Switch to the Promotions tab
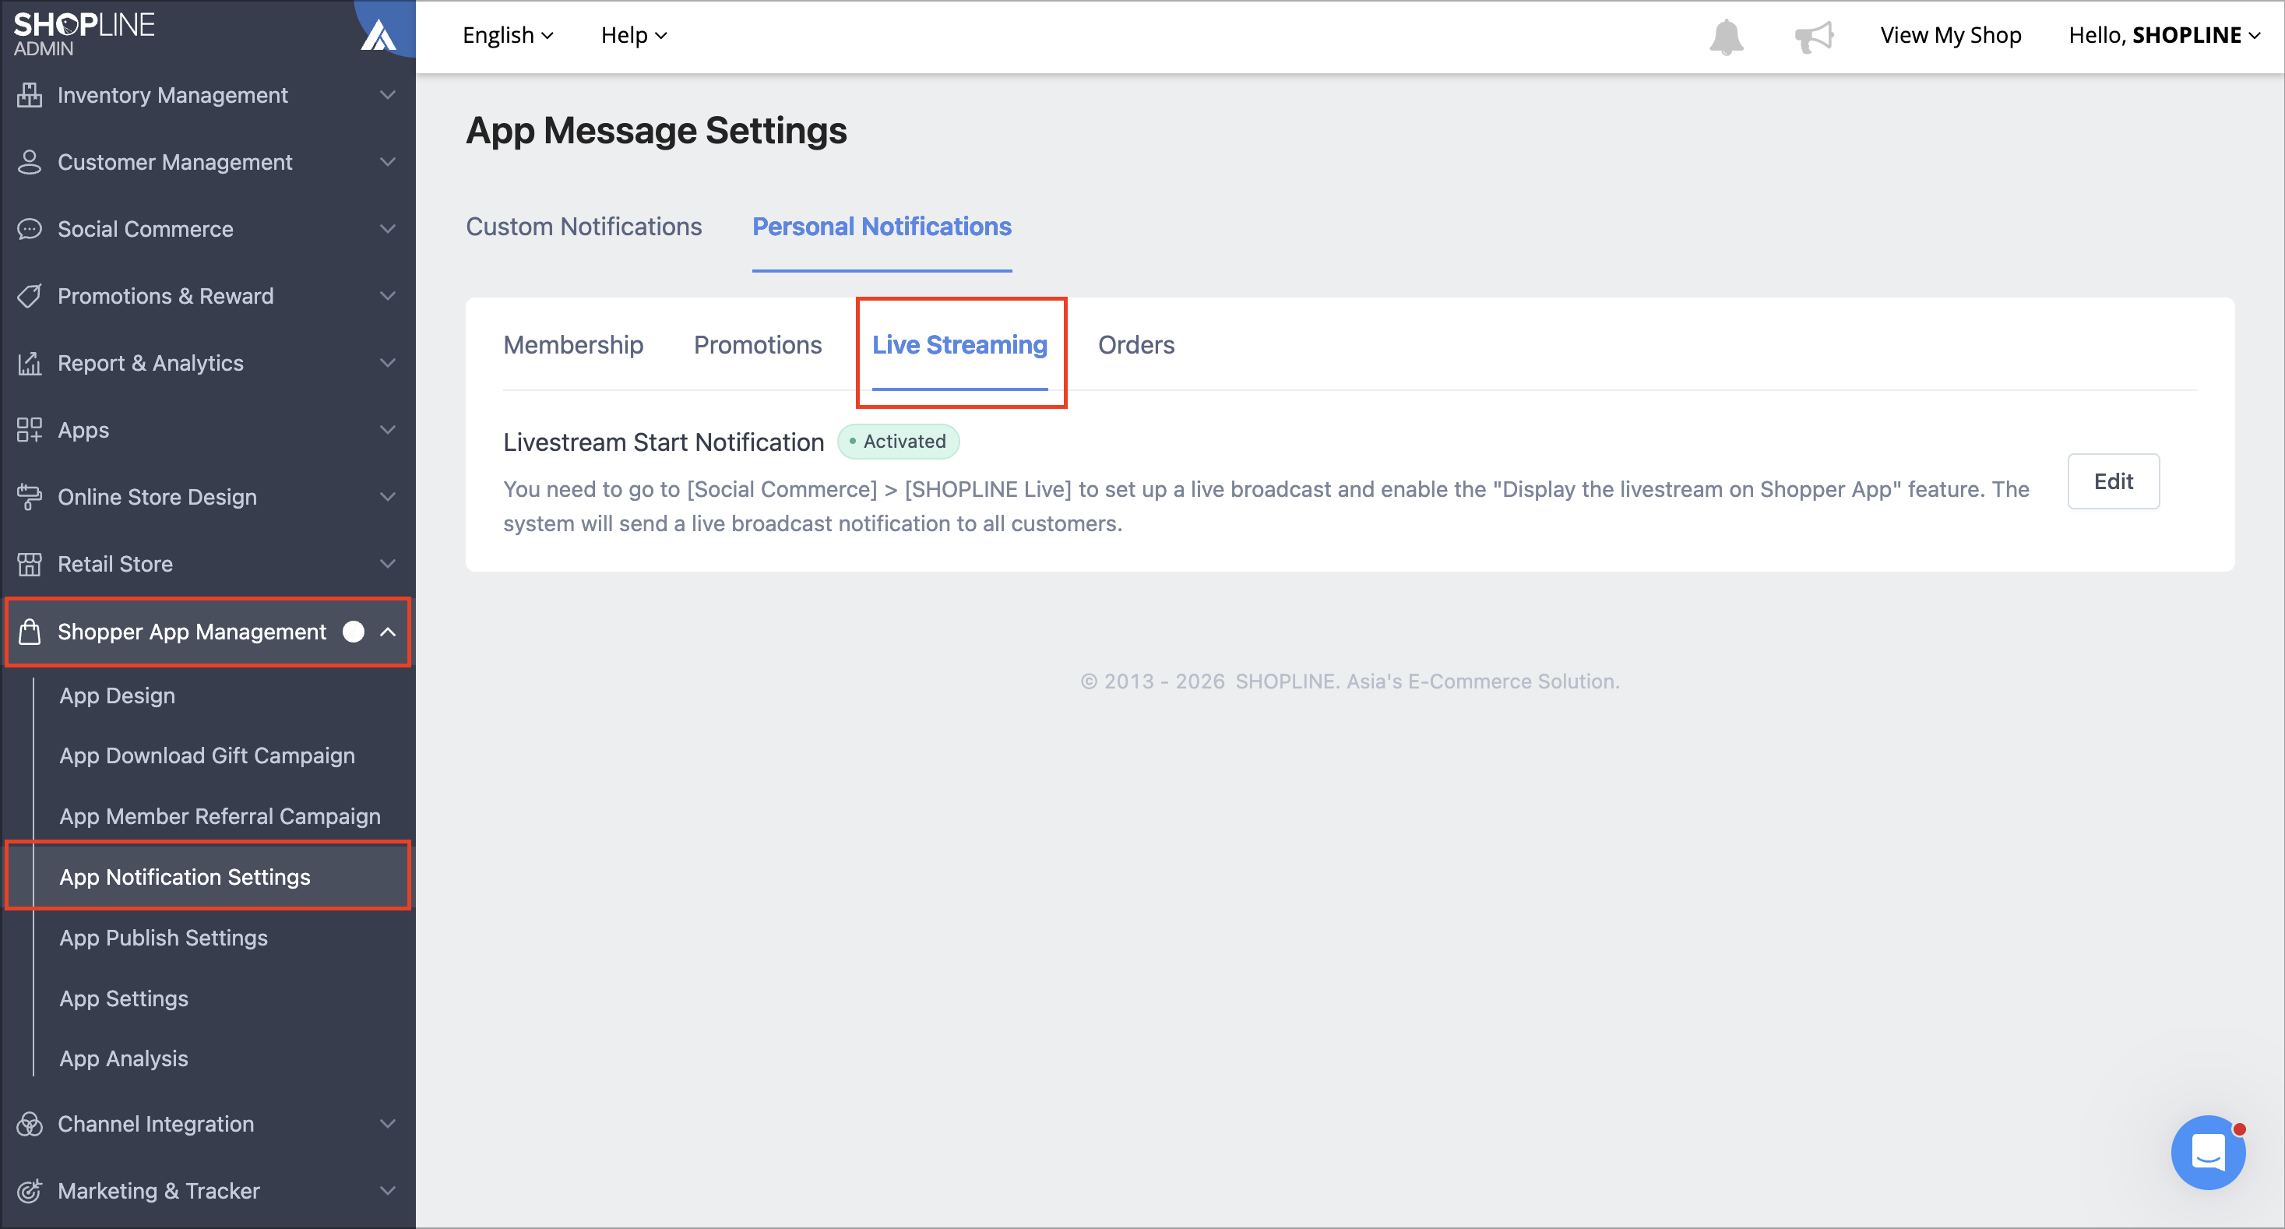Viewport: 2285px width, 1229px height. click(758, 345)
